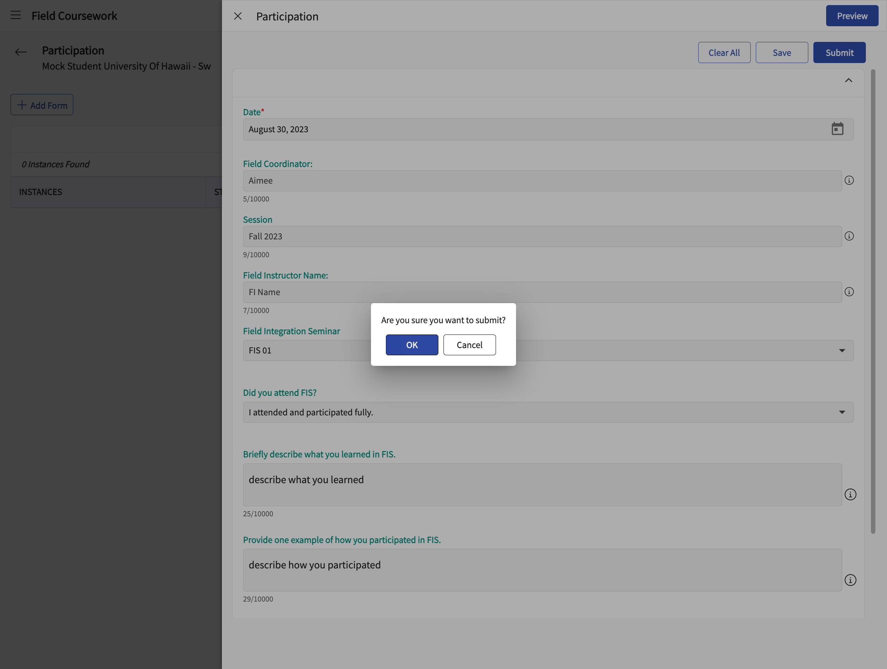
Task: Confirm submission with the OK button
Action: pos(412,345)
